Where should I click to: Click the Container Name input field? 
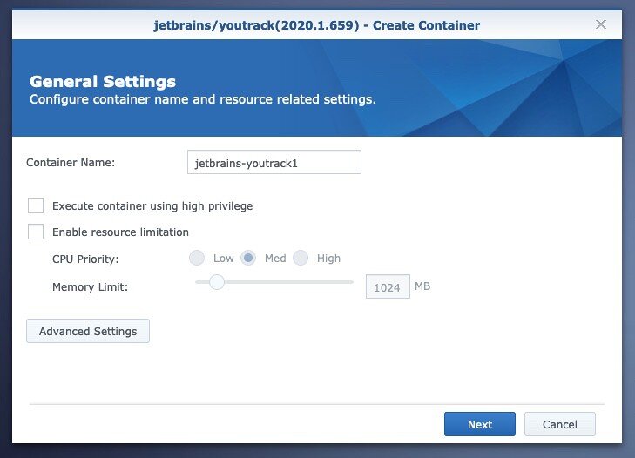click(274, 162)
